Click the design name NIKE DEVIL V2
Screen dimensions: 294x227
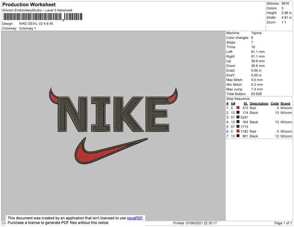click(36, 23)
